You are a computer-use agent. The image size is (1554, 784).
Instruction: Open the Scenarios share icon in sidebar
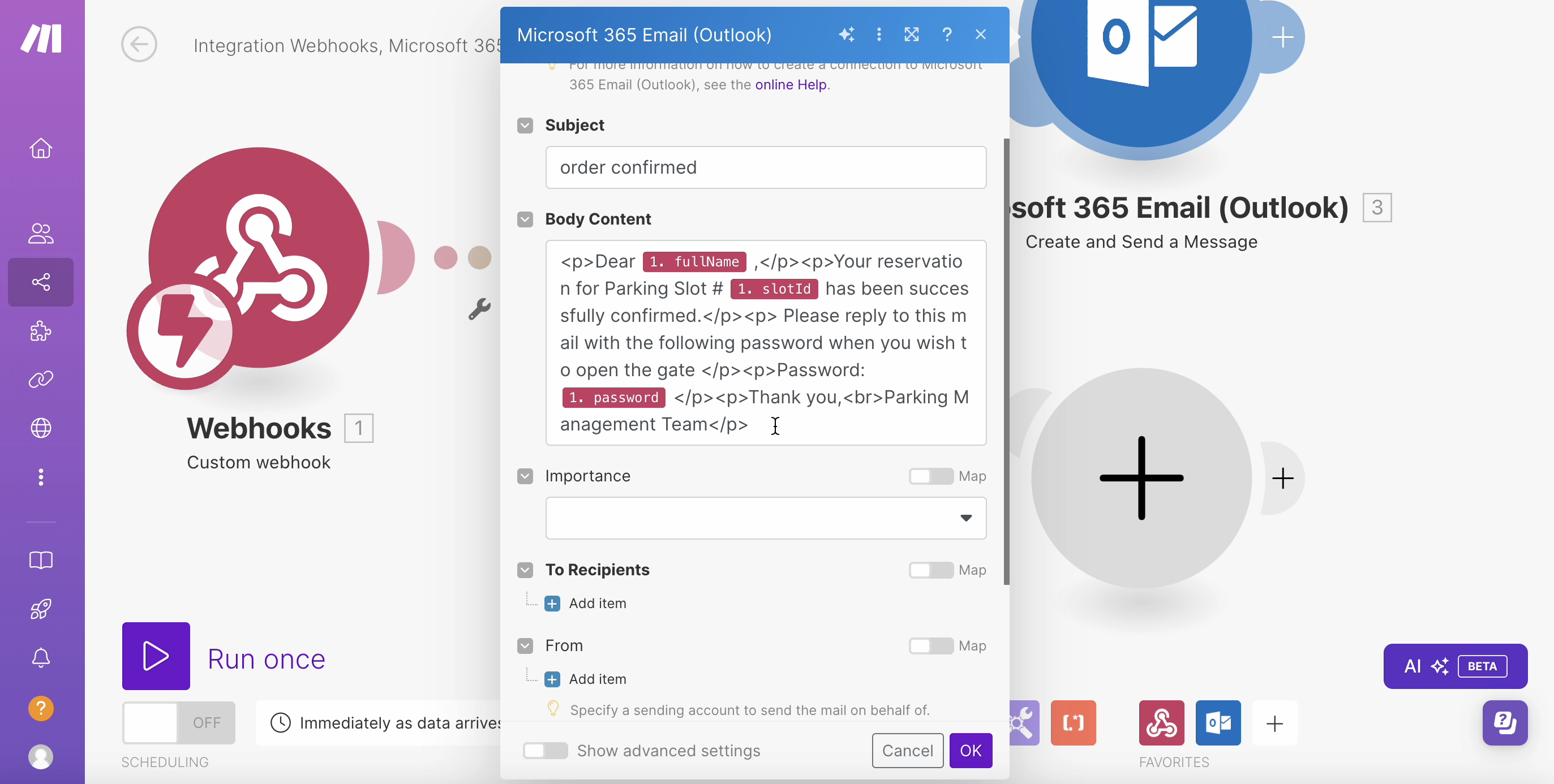coord(40,282)
